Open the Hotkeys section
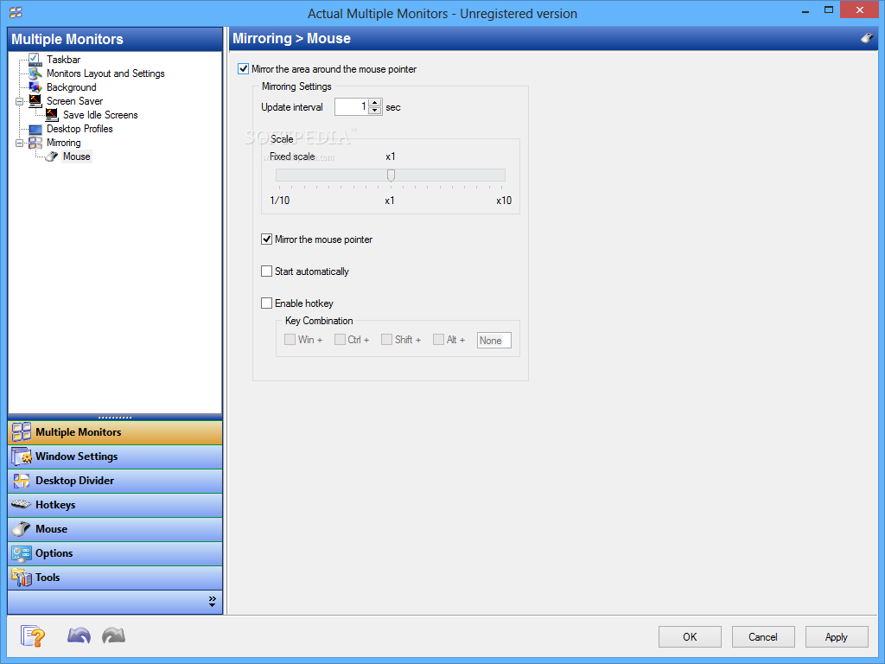Screen dimensions: 885x664 pos(115,505)
